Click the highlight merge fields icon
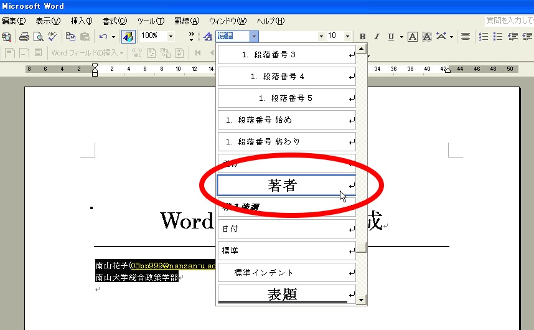The image size is (534, 330). pos(151,53)
